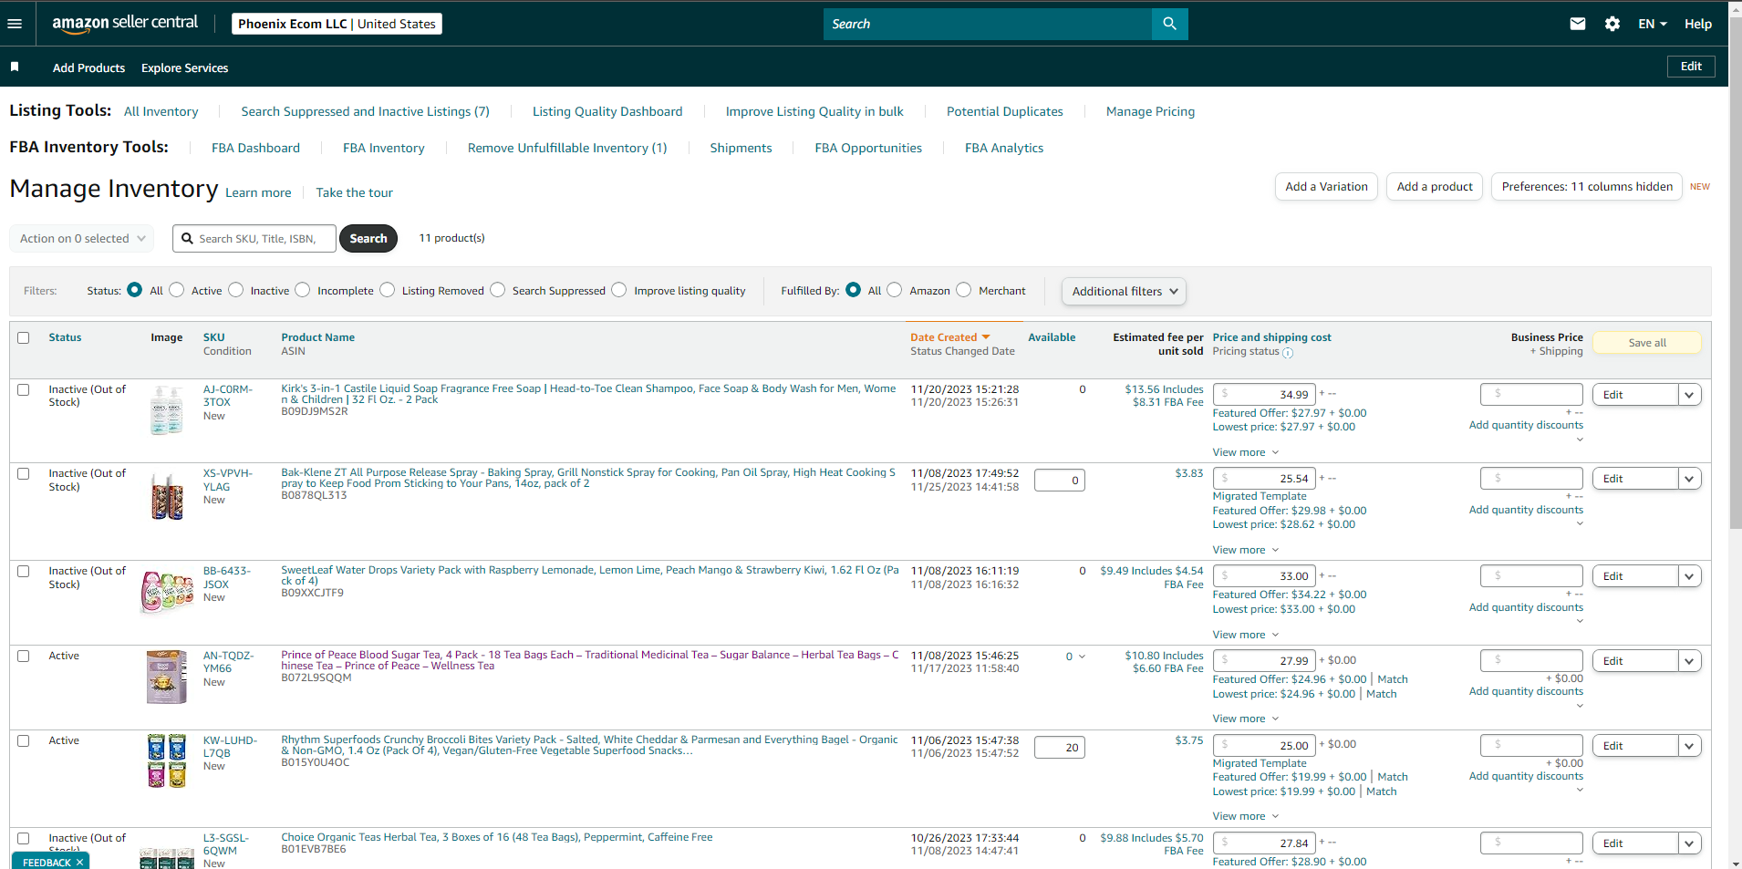Click the Date Created sort arrow

[986, 337]
